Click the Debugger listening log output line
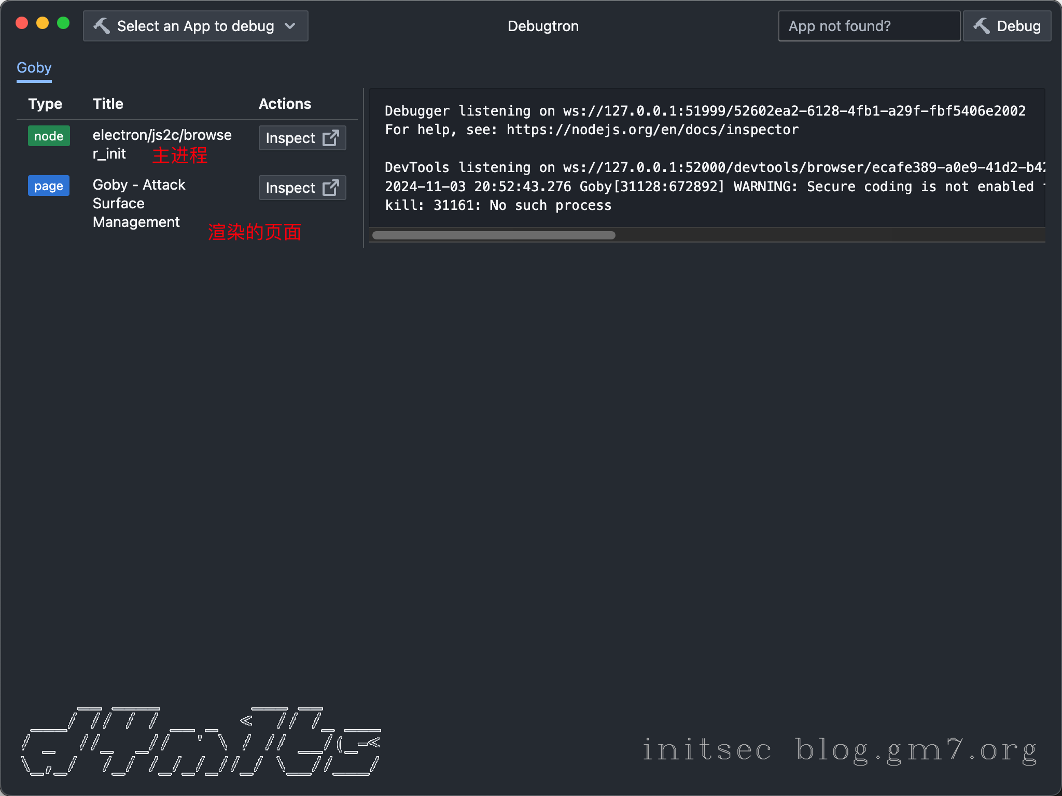The height and width of the screenshot is (796, 1062). coord(705,111)
